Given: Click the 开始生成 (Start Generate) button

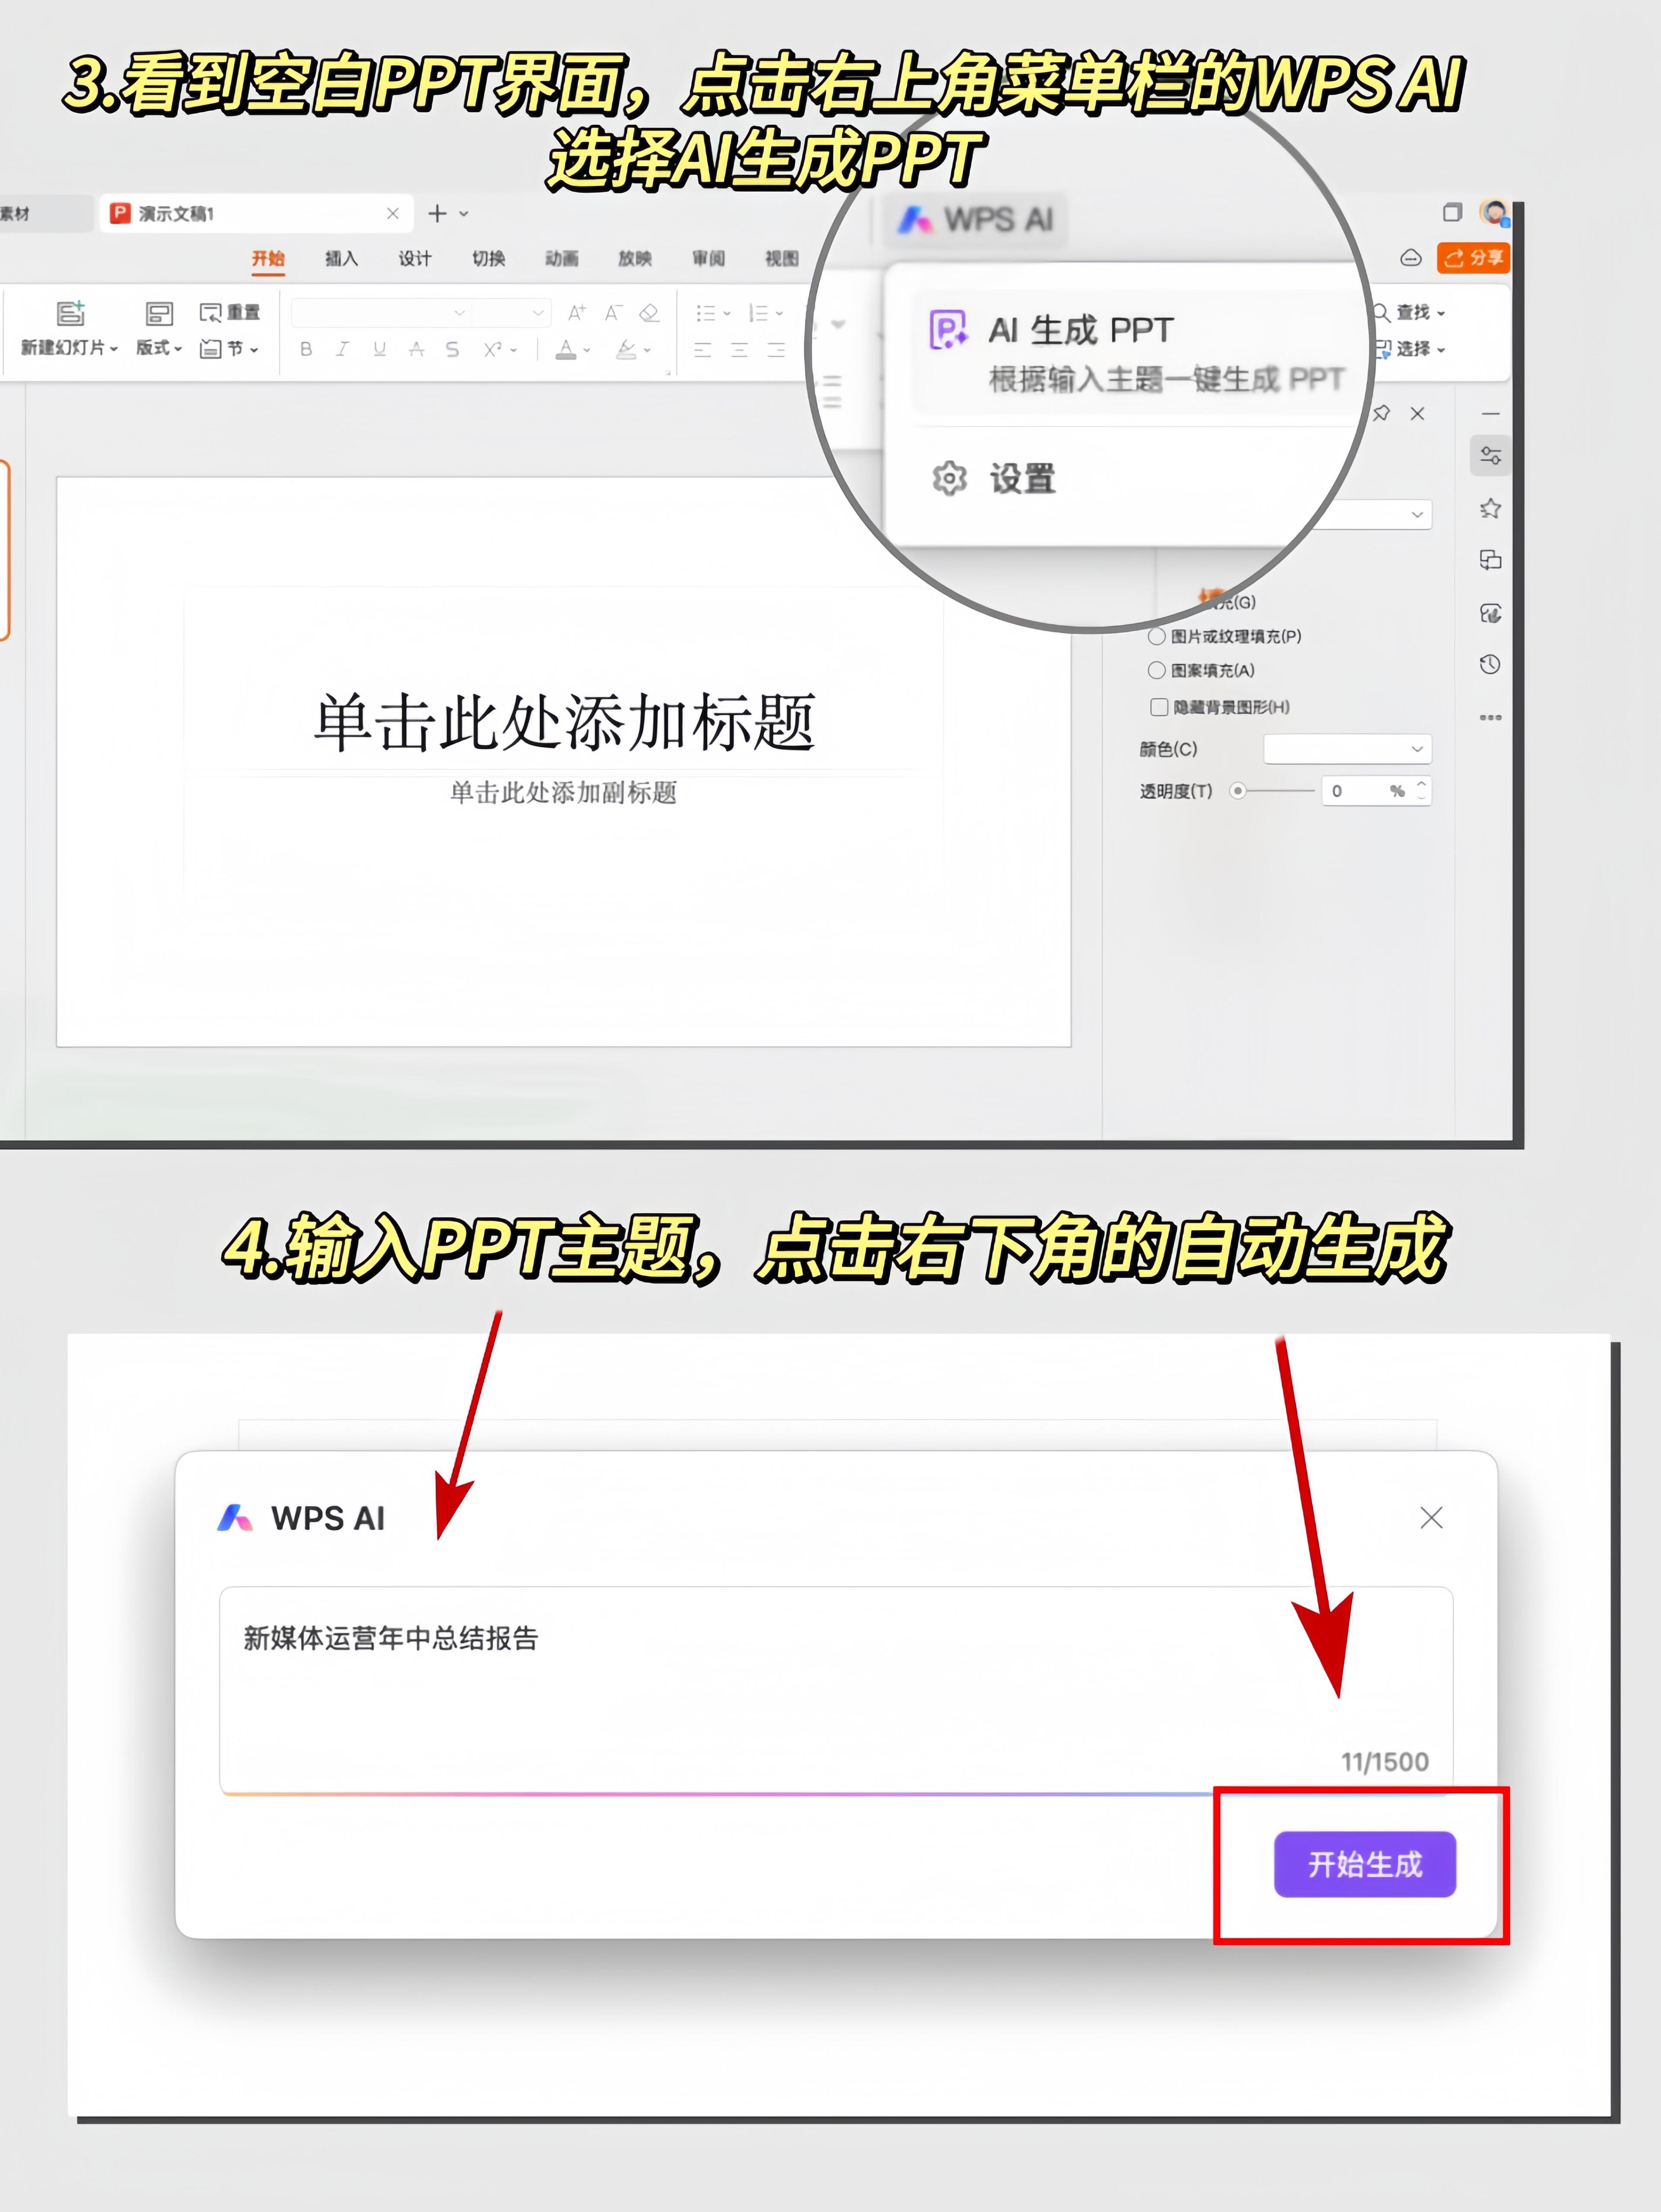Looking at the screenshot, I should pyautogui.click(x=1364, y=1864).
